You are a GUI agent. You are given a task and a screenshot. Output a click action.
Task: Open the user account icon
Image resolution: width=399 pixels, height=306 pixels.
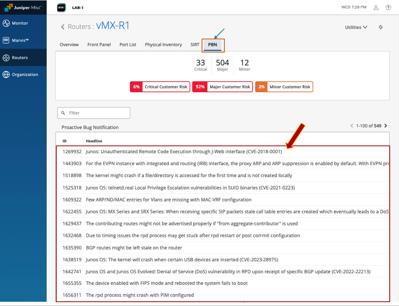click(376, 7)
